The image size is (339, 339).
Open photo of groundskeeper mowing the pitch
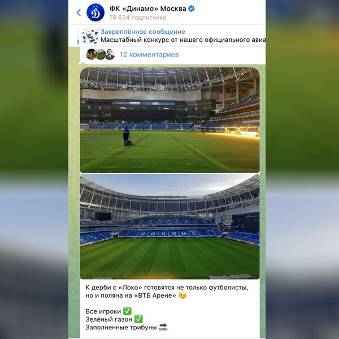[169, 120]
